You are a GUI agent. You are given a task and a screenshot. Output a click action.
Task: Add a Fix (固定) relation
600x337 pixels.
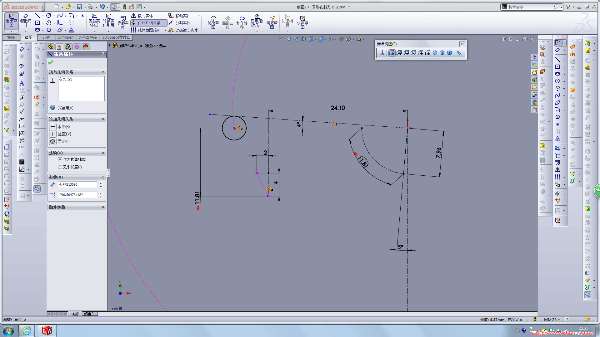click(x=53, y=141)
